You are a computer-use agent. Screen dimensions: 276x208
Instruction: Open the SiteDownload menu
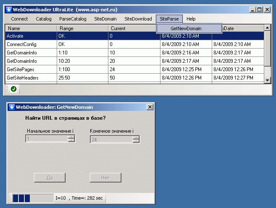138,19
